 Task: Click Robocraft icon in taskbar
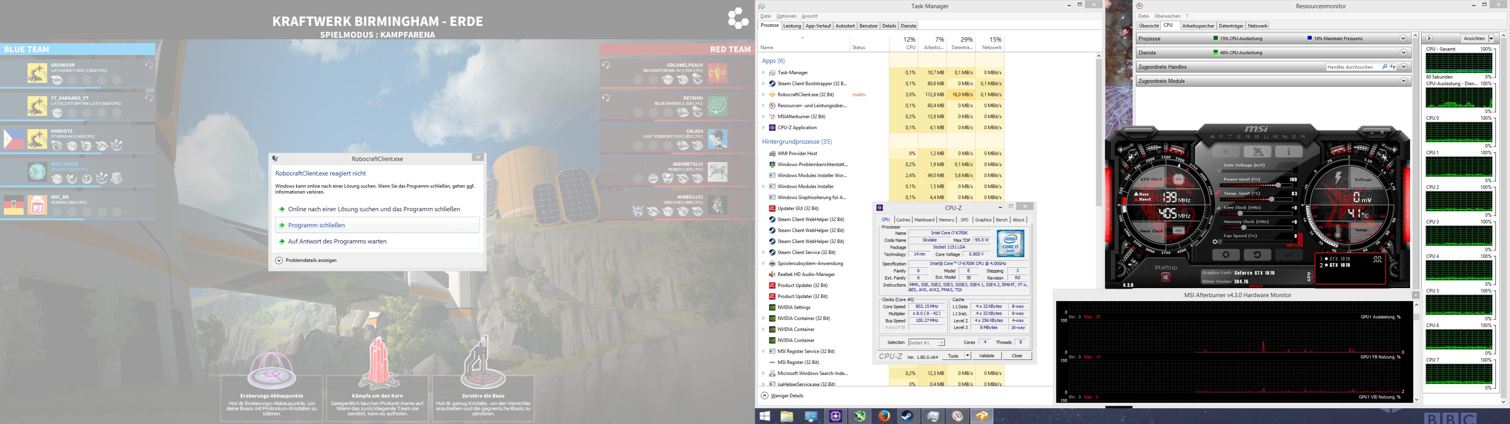[982, 417]
